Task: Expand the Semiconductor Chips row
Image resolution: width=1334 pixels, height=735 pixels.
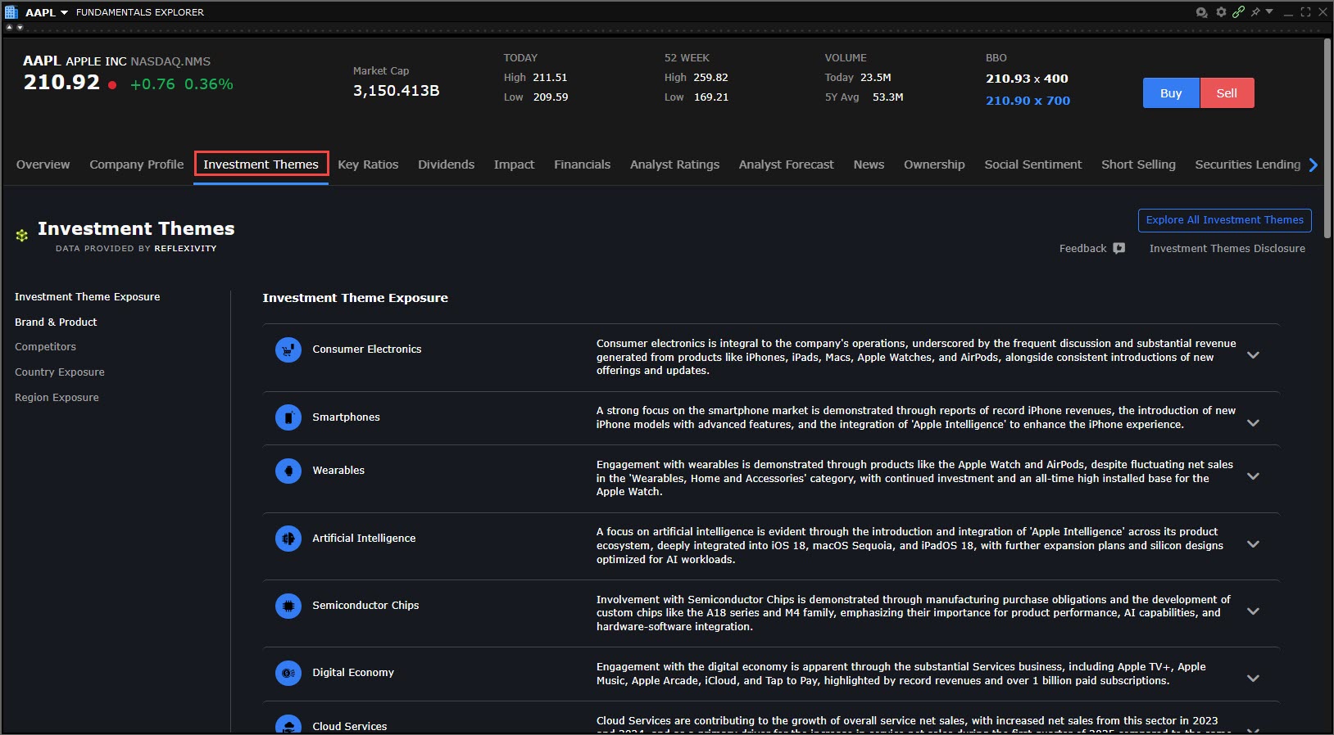Action: click(1253, 611)
